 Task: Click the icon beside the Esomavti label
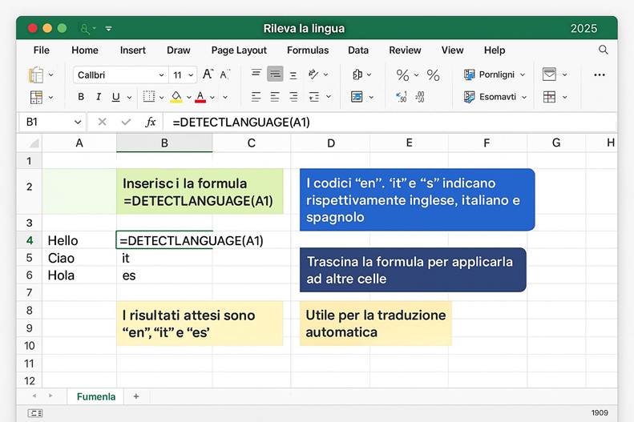click(x=470, y=97)
